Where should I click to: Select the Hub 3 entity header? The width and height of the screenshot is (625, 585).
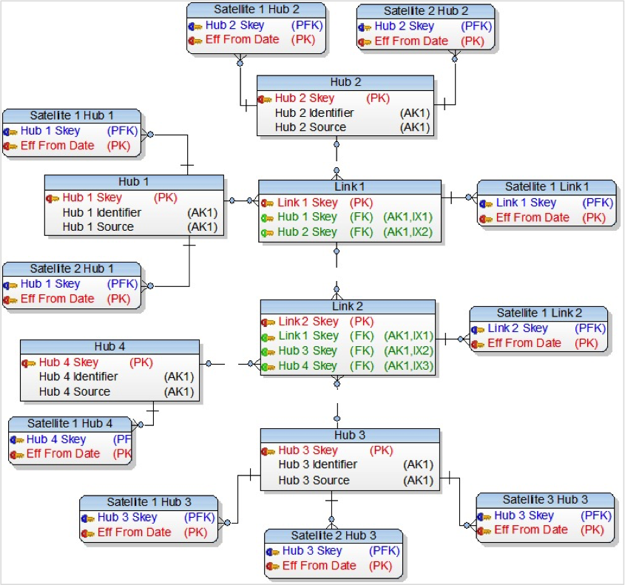[x=350, y=435]
